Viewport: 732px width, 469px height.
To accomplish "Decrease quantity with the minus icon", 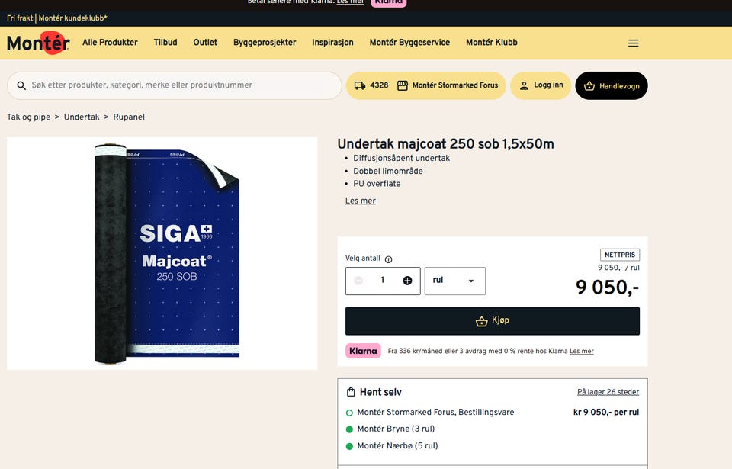I will point(358,281).
